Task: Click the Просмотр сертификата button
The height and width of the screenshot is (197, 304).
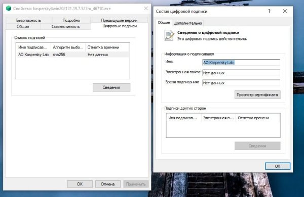Action: pos(257,95)
